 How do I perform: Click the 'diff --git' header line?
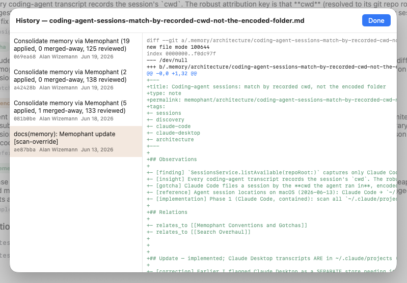272,40
